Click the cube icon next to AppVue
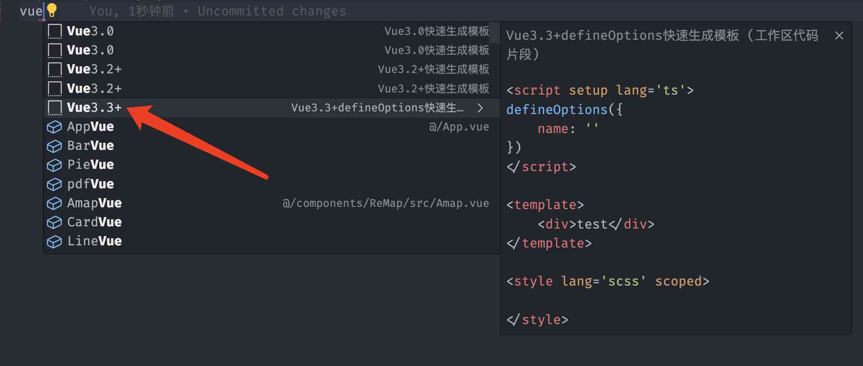The image size is (863, 366). (54, 127)
